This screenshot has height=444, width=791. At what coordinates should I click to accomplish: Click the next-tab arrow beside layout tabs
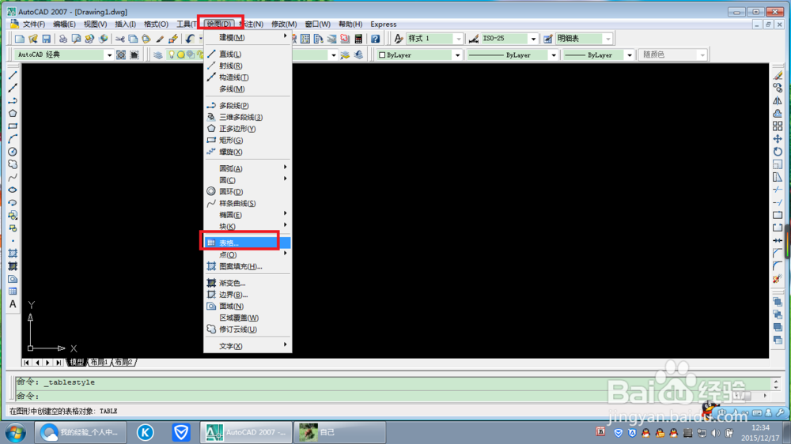coord(48,363)
